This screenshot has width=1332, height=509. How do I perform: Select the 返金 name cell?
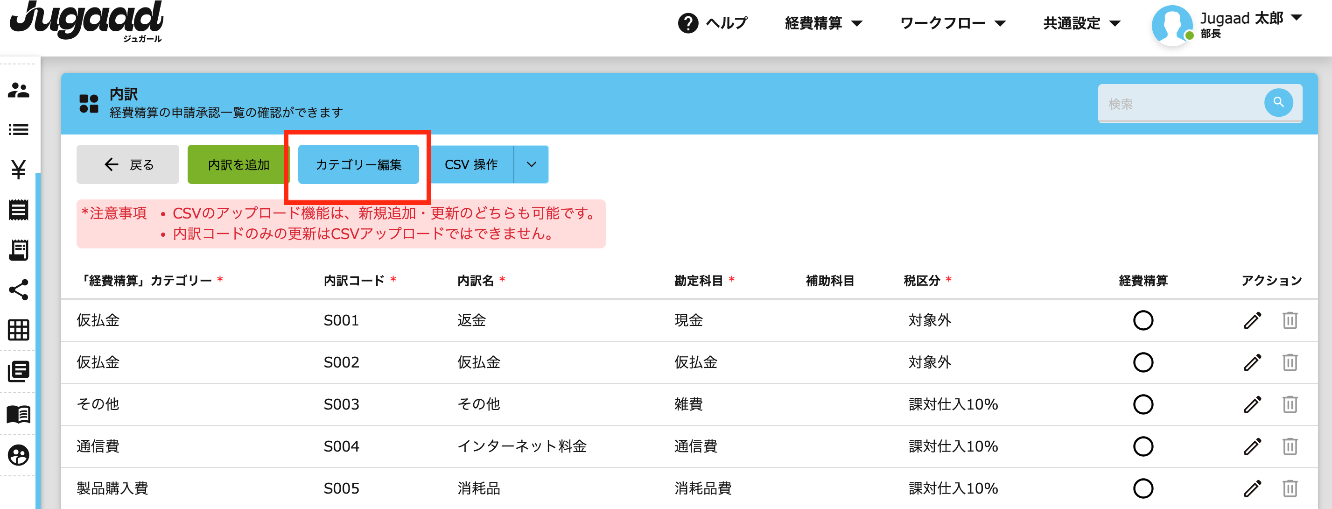pyautogui.click(x=471, y=320)
